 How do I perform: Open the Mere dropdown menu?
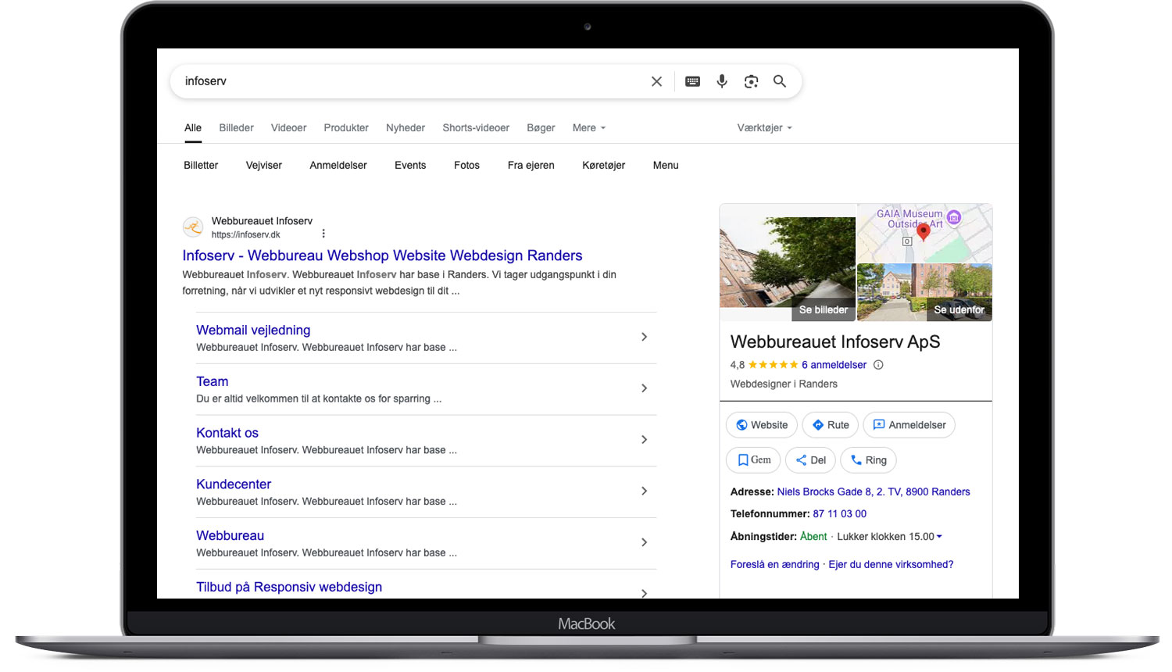point(588,128)
